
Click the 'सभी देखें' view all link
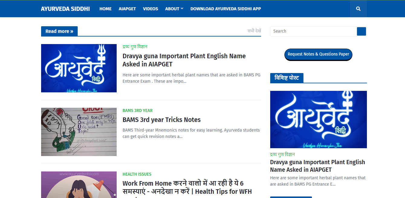pyautogui.click(x=254, y=31)
